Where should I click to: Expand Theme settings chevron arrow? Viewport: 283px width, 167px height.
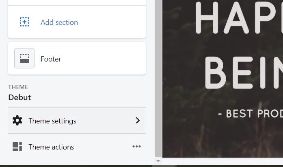tap(138, 121)
